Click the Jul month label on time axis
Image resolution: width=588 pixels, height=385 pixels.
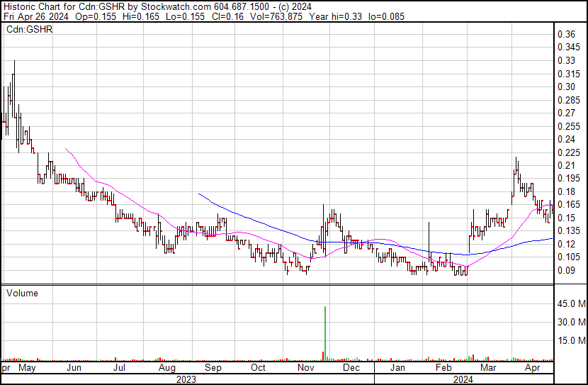120,369
